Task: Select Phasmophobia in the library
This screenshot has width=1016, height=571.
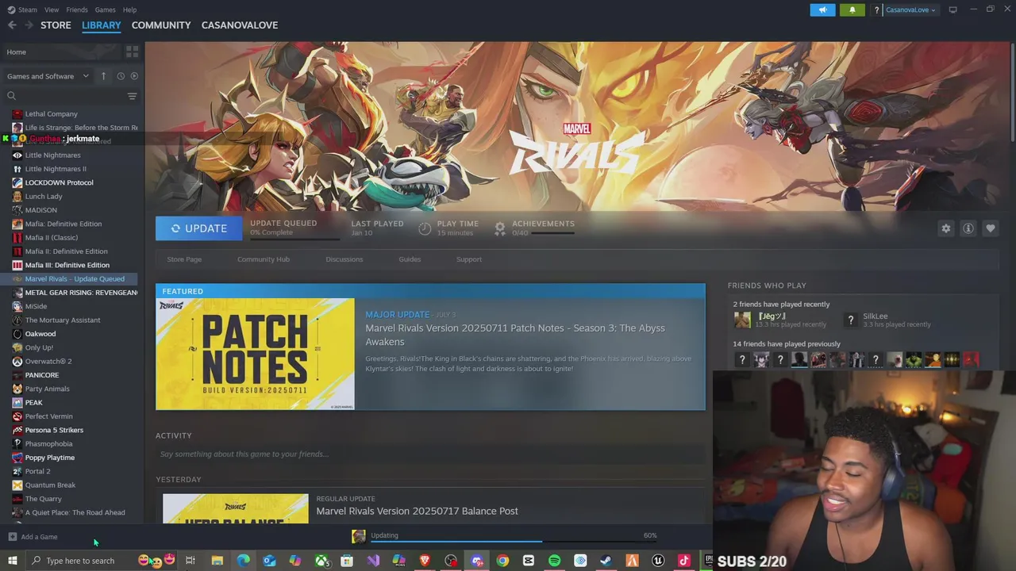Action: tap(48, 444)
